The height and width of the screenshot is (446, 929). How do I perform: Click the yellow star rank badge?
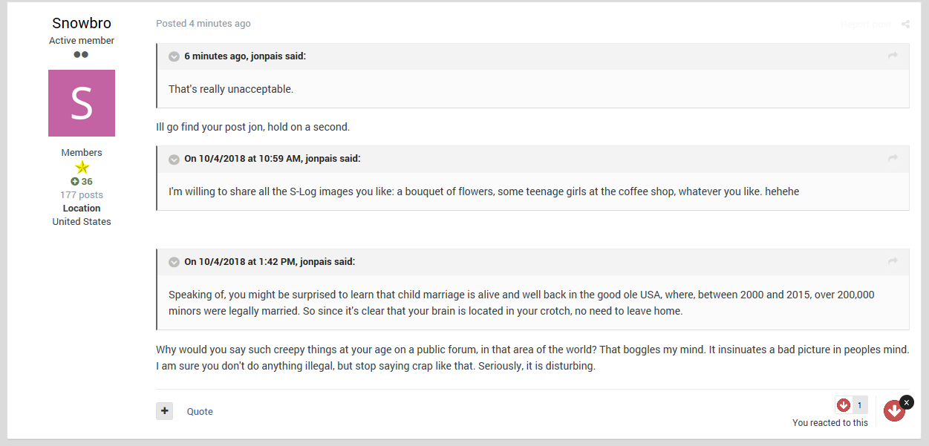click(82, 167)
